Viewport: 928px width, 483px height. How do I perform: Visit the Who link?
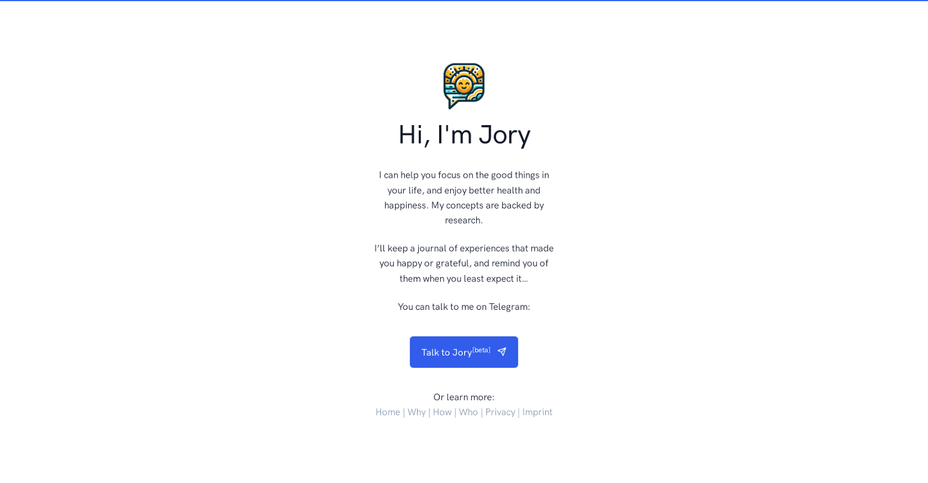click(468, 412)
